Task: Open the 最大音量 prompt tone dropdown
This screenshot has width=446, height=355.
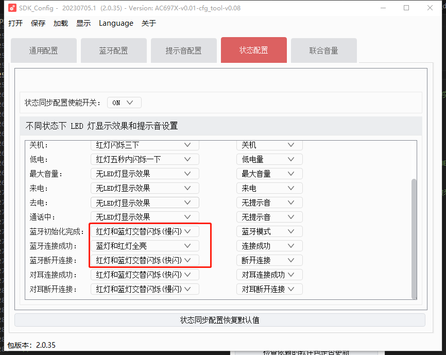Action: (269, 174)
